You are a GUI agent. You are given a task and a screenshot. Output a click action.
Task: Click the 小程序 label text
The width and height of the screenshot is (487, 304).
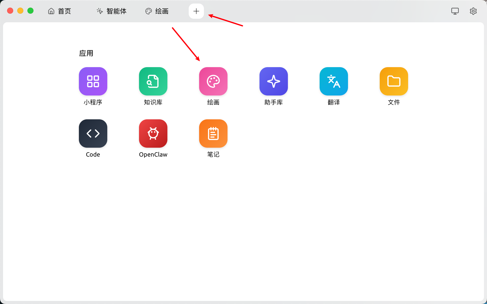coord(93,102)
